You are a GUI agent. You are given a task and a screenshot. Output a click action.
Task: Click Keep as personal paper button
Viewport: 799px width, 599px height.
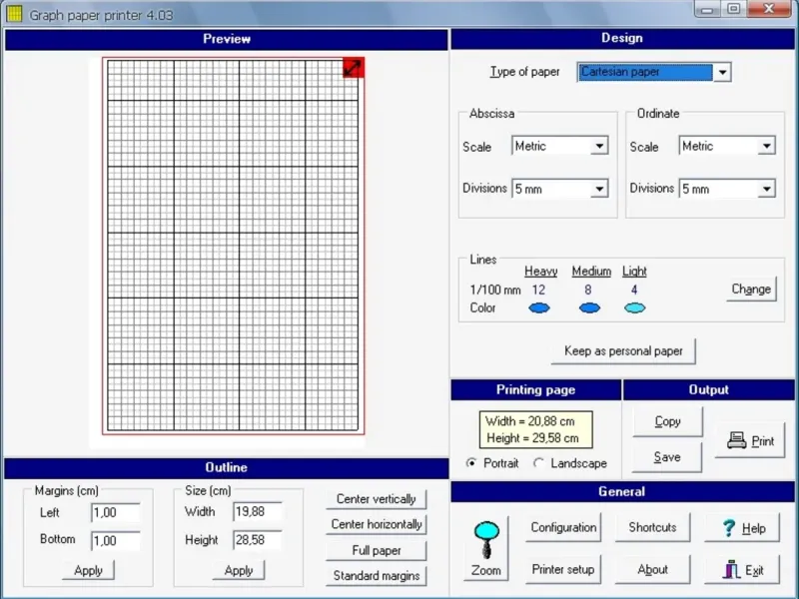623,351
